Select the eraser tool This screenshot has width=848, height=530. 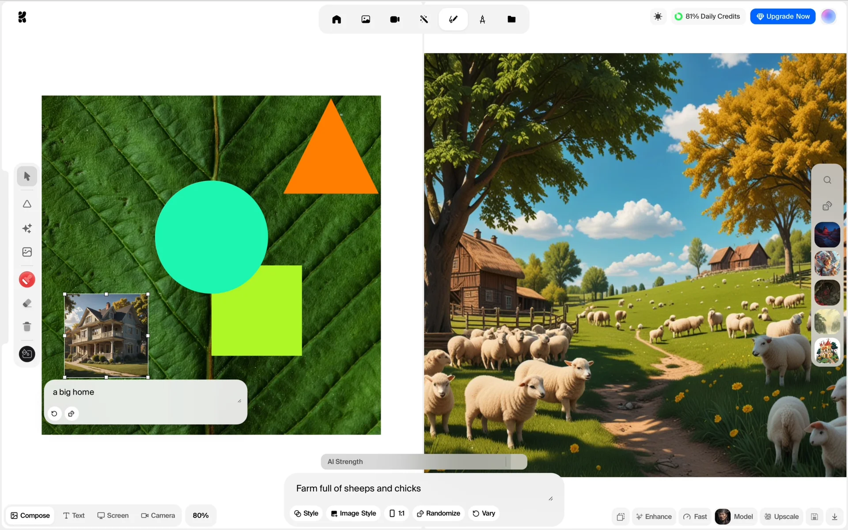pos(27,303)
